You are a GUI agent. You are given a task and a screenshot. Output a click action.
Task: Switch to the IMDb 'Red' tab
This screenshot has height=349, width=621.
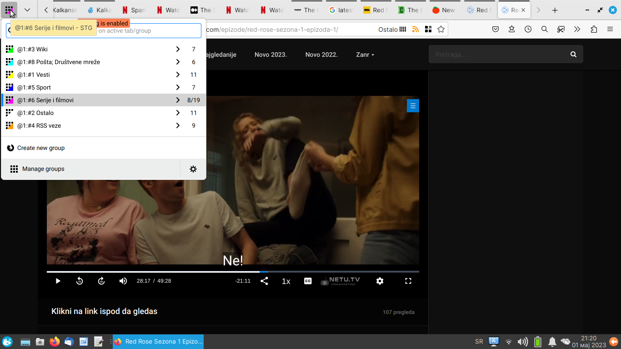click(375, 10)
